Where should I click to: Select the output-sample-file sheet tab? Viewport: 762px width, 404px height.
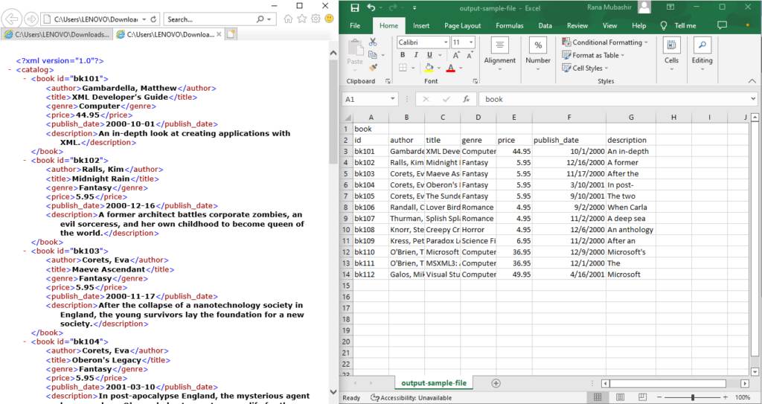[x=434, y=383]
